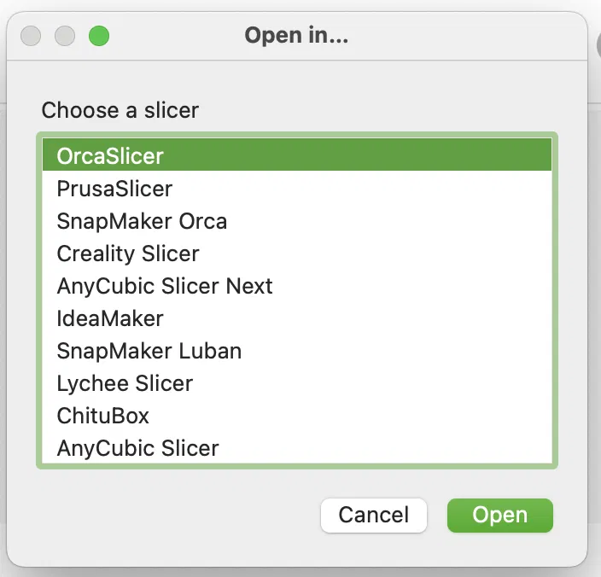The height and width of the screenshot is (577, 601).
Task: Select the last AnyCubic Slicer item
Action: click(x=138, y=448)
